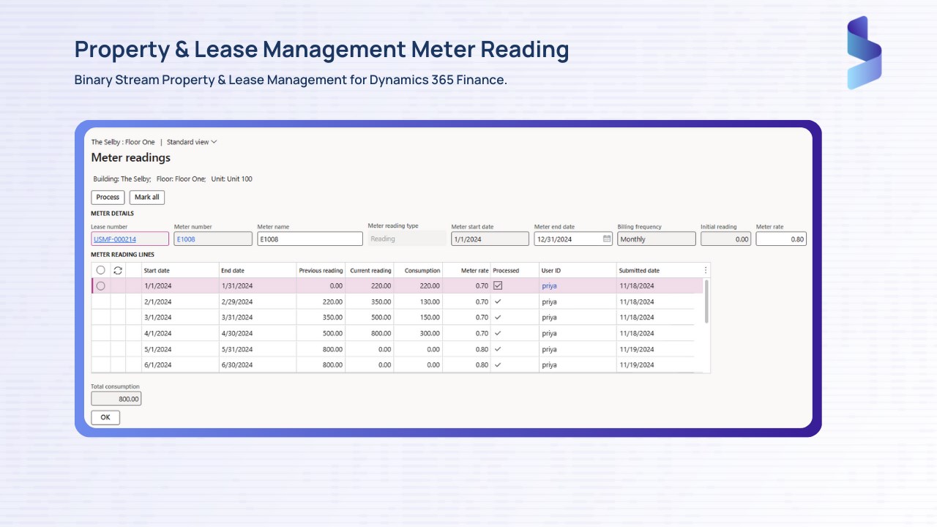Screen dimensions: 937x527
Task: Toggle Processed checkmark in 4/1/2024 row
Action: point(498,333)
